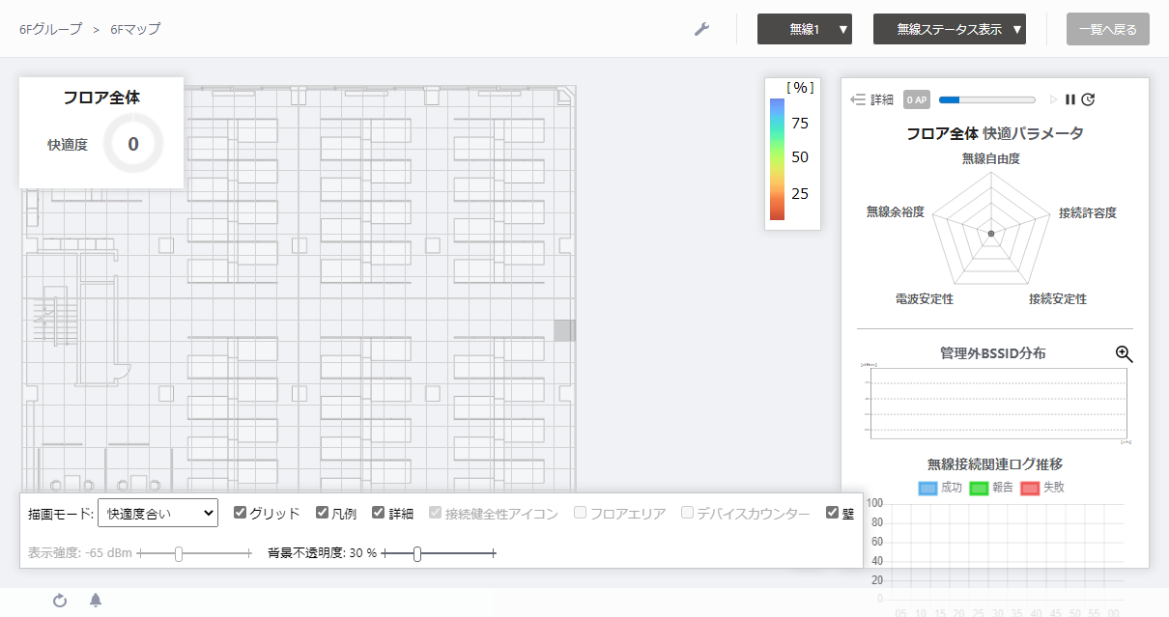The image size is (1169, 617).
Task: Open the 無線ステータス表示 dropdown
Action: 950,29
